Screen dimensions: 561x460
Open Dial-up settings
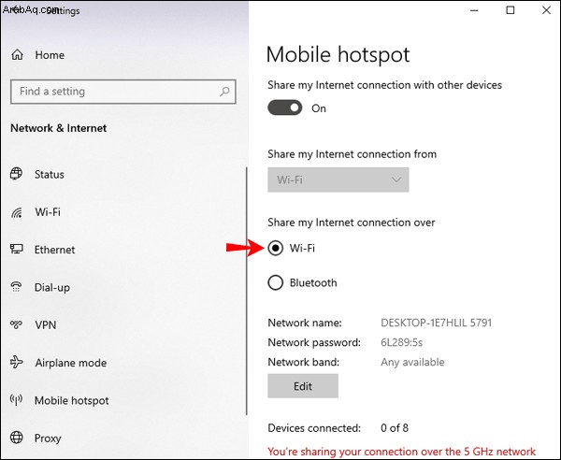pos(51,288)
